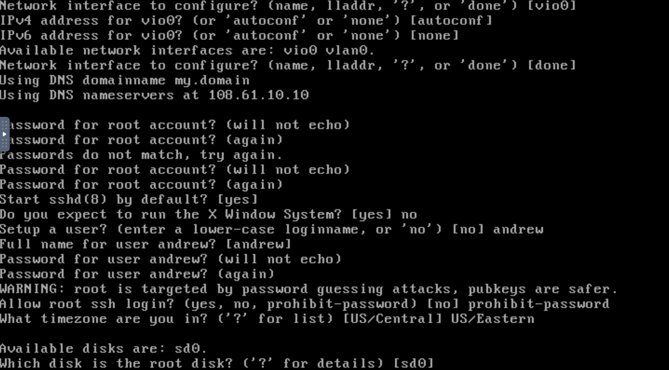
Task: Click the 'prohibit-password' typed answer
Action: 539,304
